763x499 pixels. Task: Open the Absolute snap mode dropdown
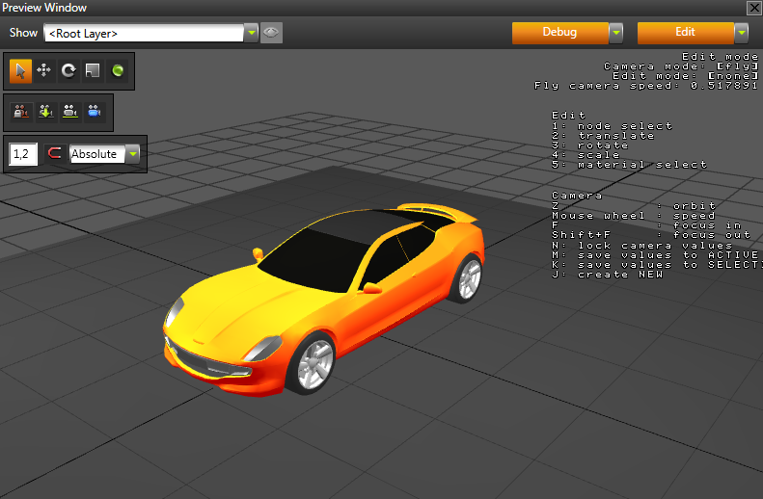coord(132,153)
